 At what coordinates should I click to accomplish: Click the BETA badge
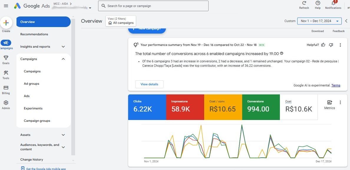(x=262, y=45)
